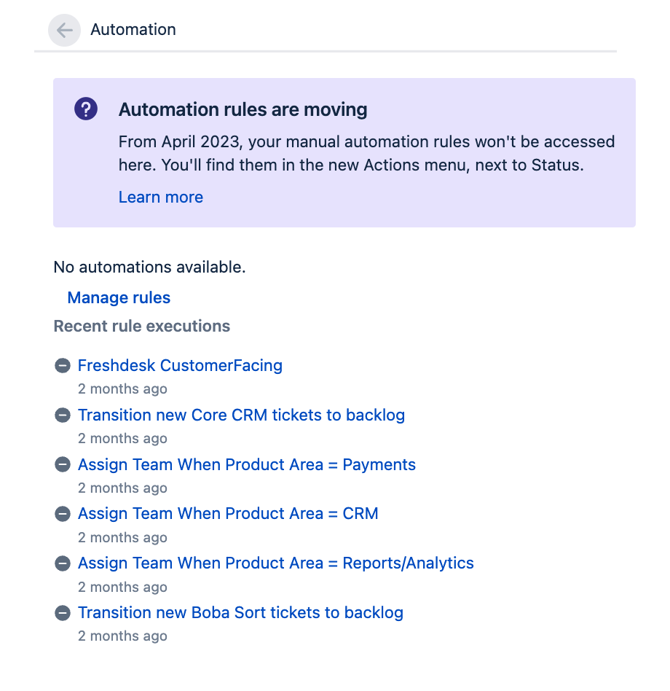Viewport: 670px width, 691px height.
Task: Click the Automation page title
Action: pos(133,30)
